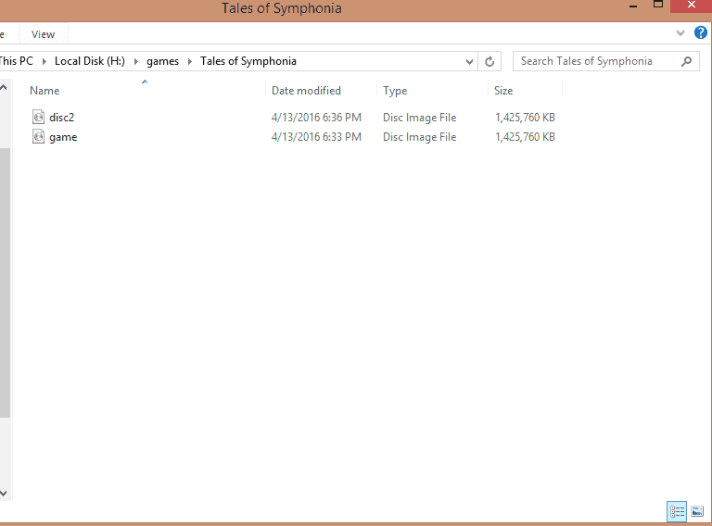Expand the ribbon with the chevron arrow
Image resolution: width=712 pixels, height=526 pixels.
click(x=680, y=32)
